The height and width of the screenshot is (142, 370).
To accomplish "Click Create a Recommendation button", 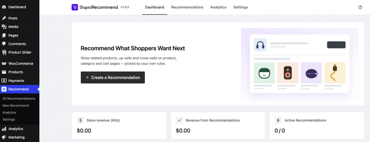I will coord(113,77).
